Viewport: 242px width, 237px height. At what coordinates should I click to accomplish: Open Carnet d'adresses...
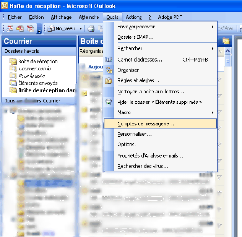pyautogui.click(x=161, y=60)
